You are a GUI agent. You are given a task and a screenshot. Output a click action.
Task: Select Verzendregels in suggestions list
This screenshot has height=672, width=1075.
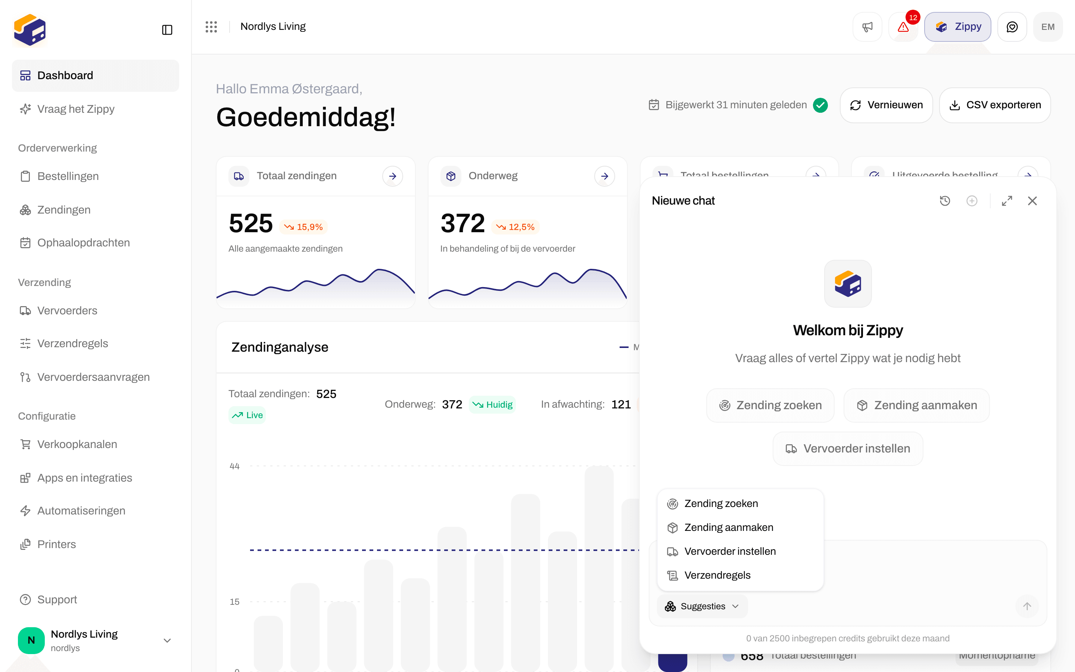(740, 576)
